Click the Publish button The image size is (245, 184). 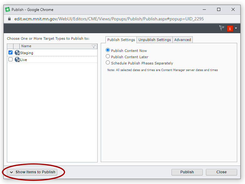(x=187, y=172)
